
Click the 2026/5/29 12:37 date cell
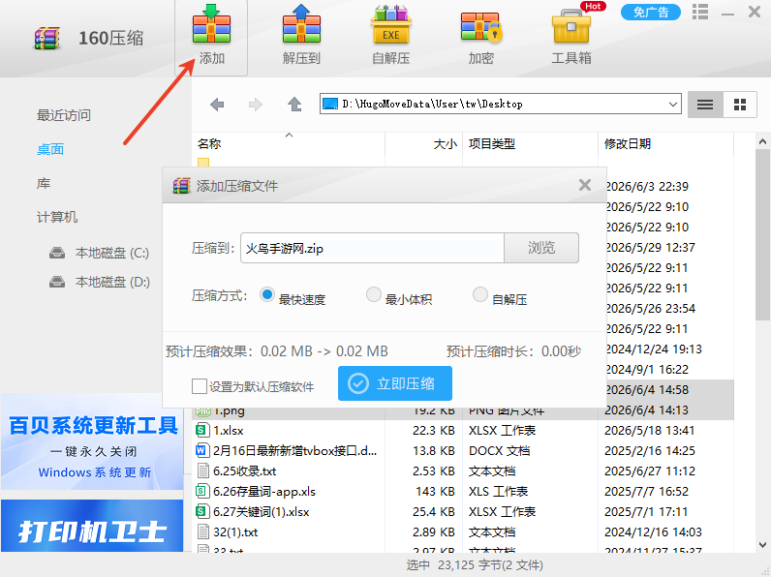coord(650,247)
